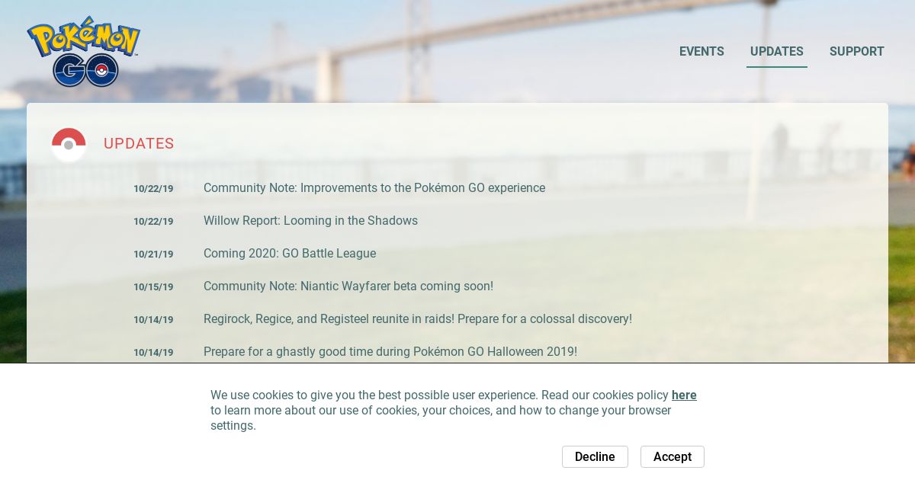Click the Pokémon GO logo
The height and width of the screenshot is (480, 915).
click(84, 51)
